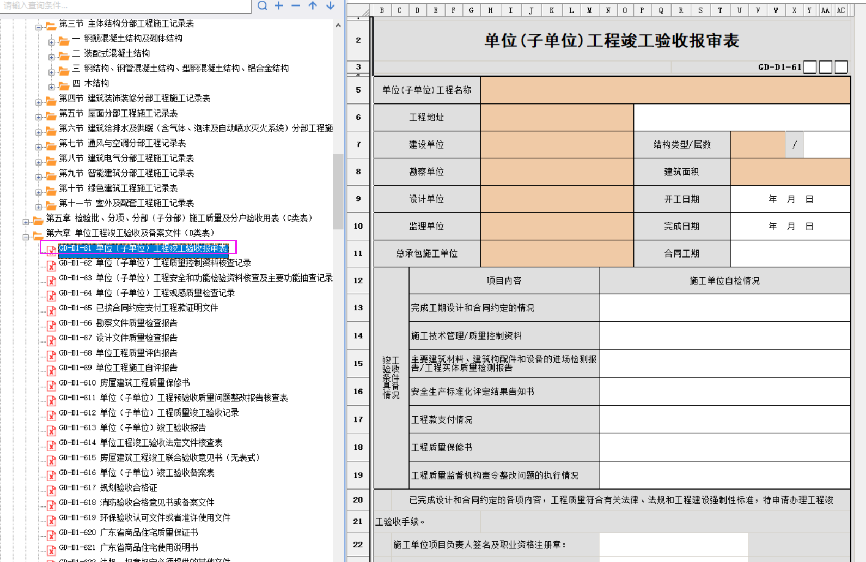Select column header B in spreadsheet
The height and width of the screenshot is (562, 866).
(382, 10)
